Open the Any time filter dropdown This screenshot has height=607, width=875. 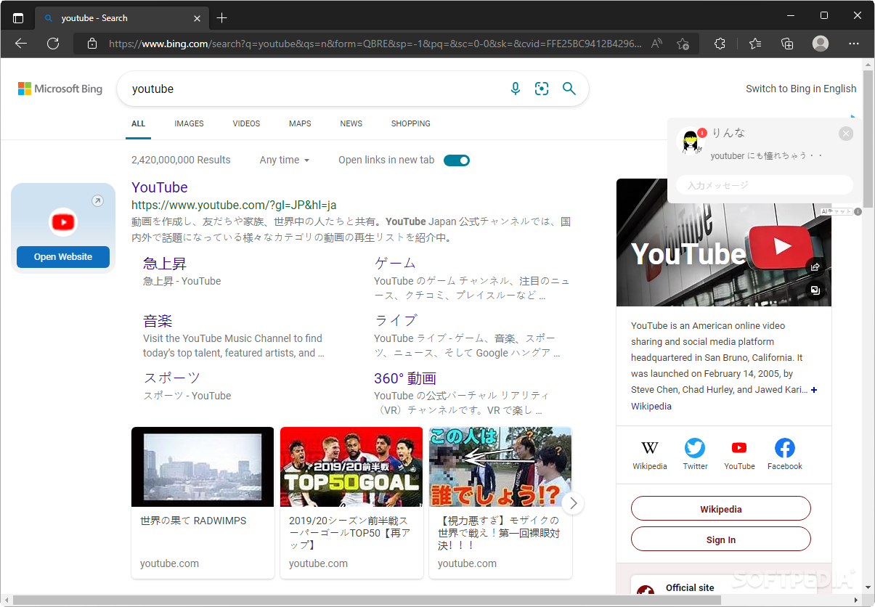point(285,160)
